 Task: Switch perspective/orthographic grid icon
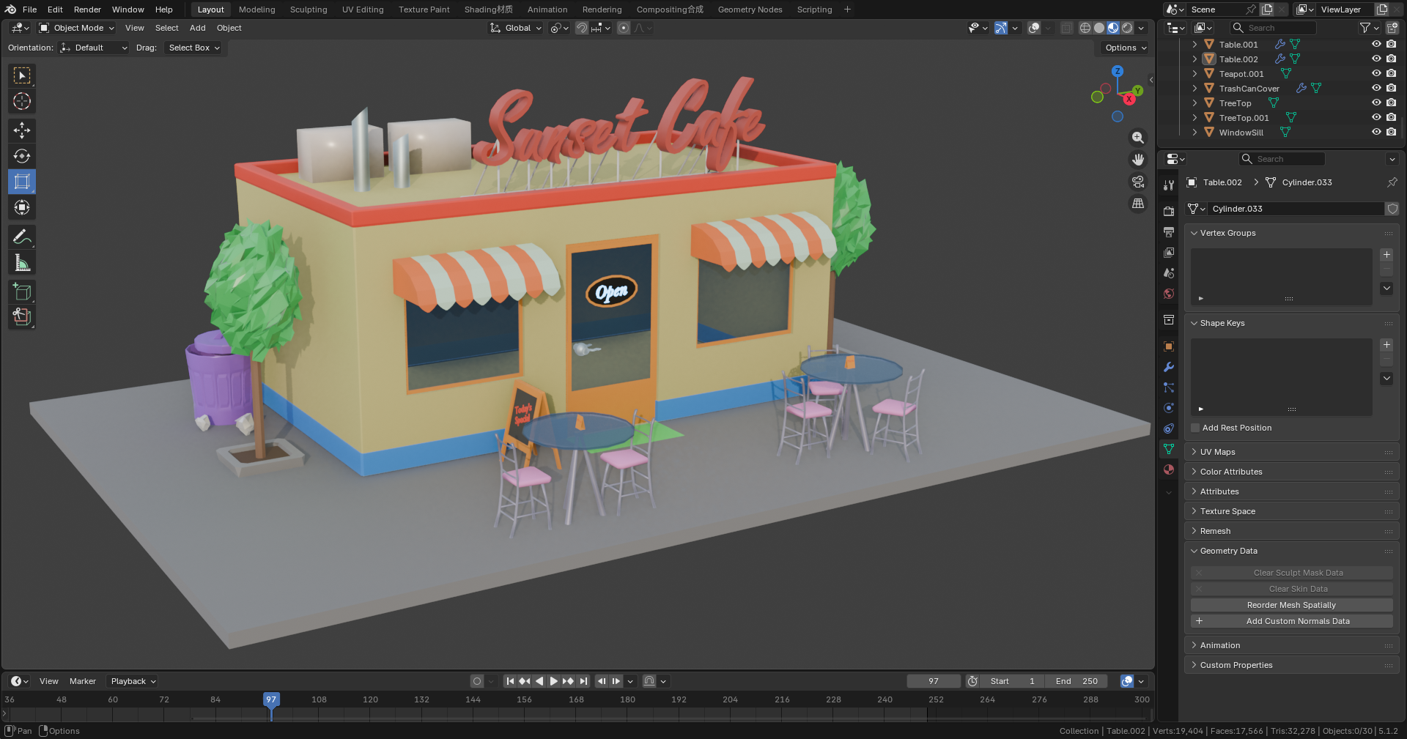[1138, 204]
